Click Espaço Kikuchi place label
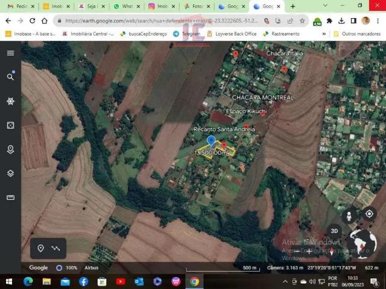The image size is (386, 289). click(246, 111)
